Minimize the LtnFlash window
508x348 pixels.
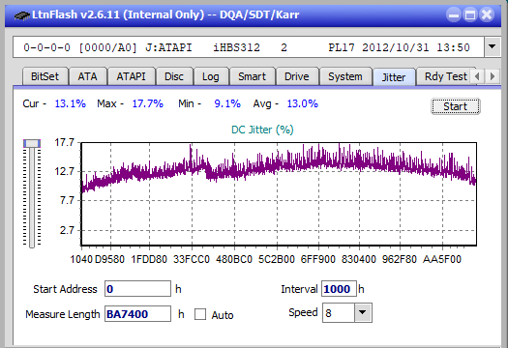point(454,14)
